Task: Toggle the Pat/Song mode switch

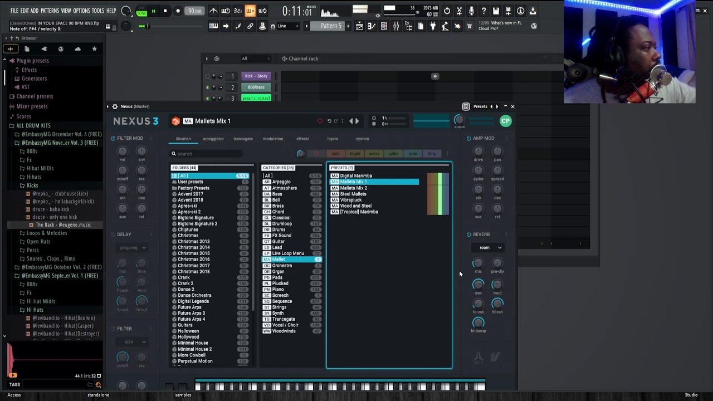Action: [x=141, y=11]
